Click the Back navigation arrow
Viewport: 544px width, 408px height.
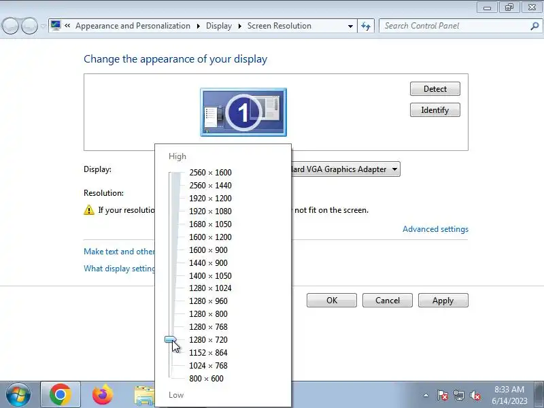(x=10, y=26)
